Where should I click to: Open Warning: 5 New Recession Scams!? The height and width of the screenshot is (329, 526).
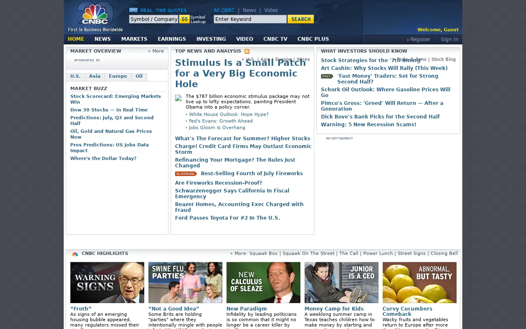[369, 125]
